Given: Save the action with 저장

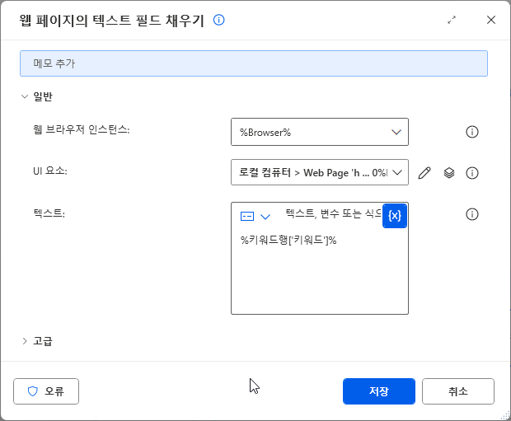Looking at the screenshot, I should click(378, 391).
